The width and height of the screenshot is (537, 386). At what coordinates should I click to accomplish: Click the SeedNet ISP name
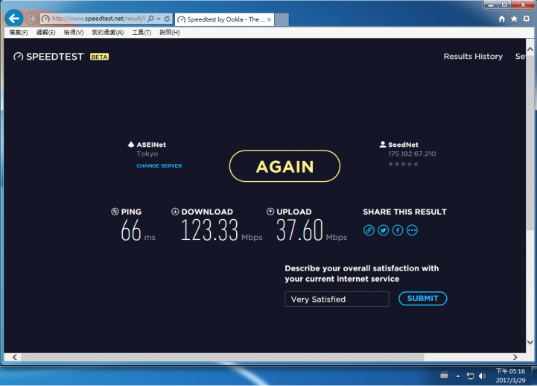(x=403, y=145)
